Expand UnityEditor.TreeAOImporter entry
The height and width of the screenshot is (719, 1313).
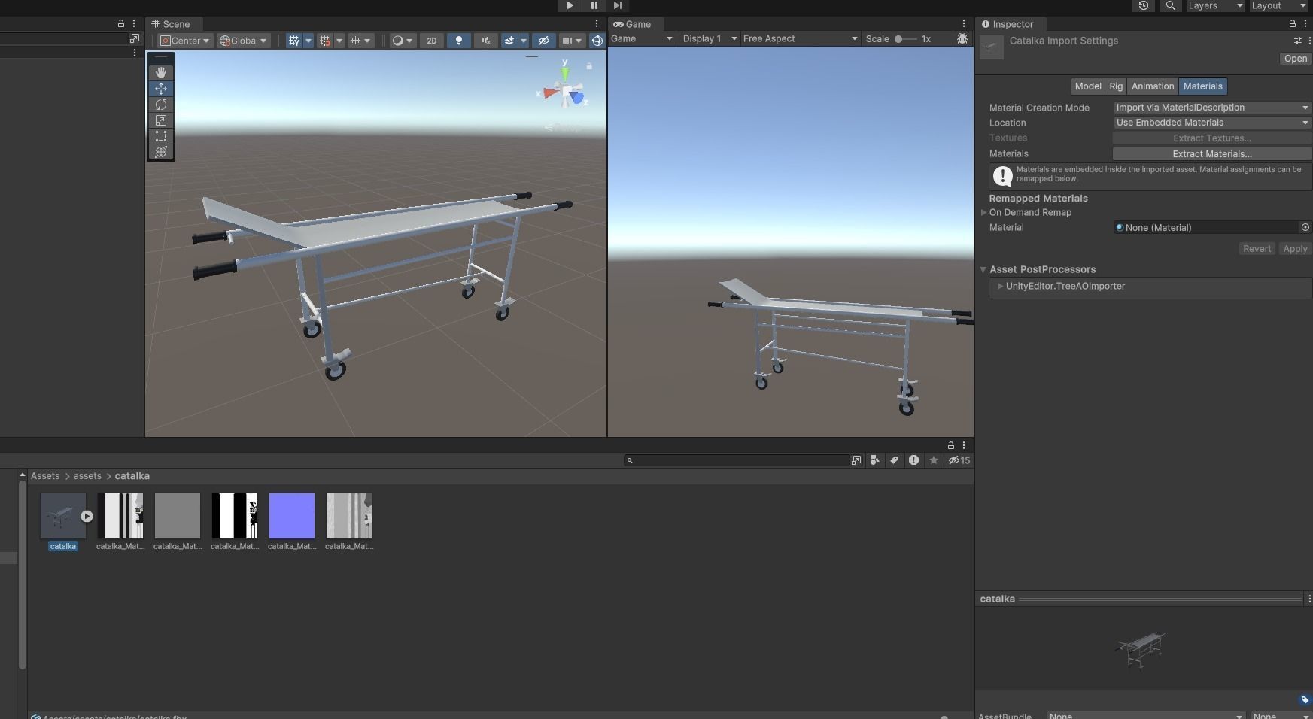(x=1000, y=287)
